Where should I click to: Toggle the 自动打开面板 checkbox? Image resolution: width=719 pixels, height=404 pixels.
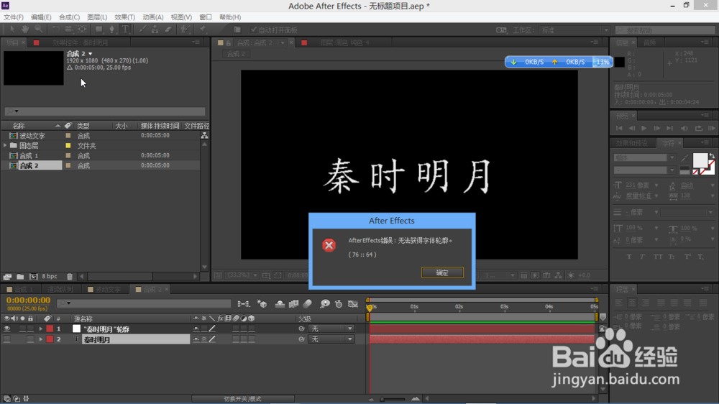(x=254, y=29)
